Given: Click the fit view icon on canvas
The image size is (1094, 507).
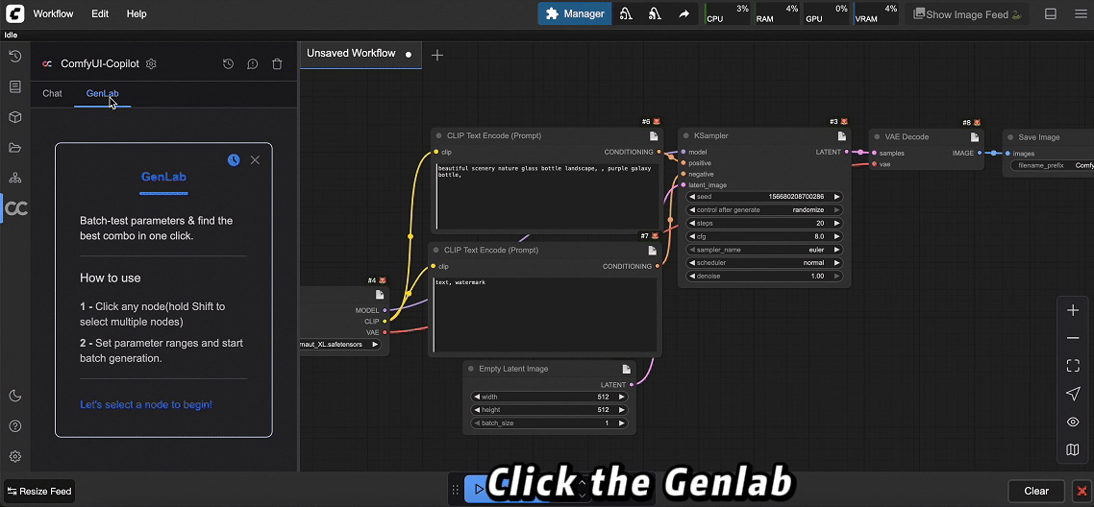Looking at the screenshot, I should 1073,366.
